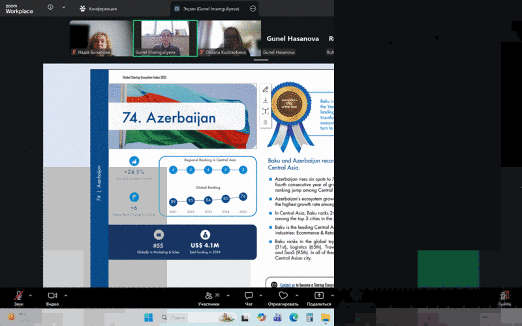Expand audio options arrow beside Звук

click(x=31, y=295)
